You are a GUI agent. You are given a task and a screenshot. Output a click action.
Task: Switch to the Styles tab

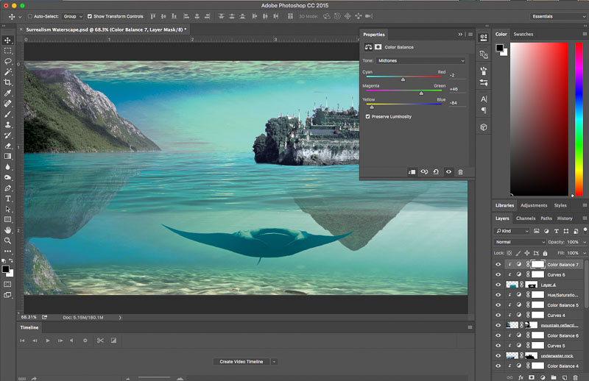pyautogui.click(x=560, y=205)
